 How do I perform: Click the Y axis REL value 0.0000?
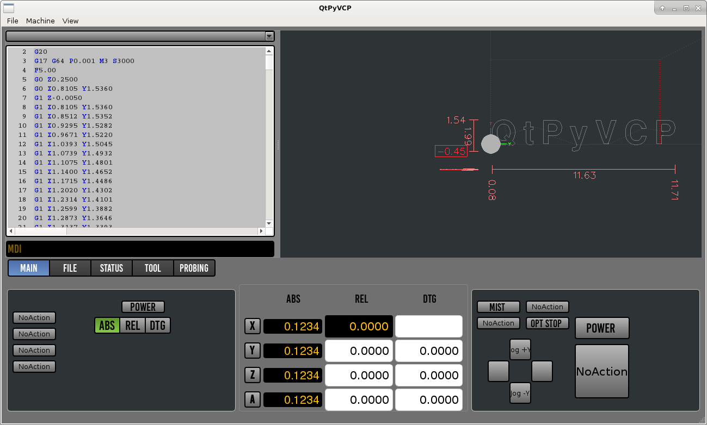[x=359, y=351]
